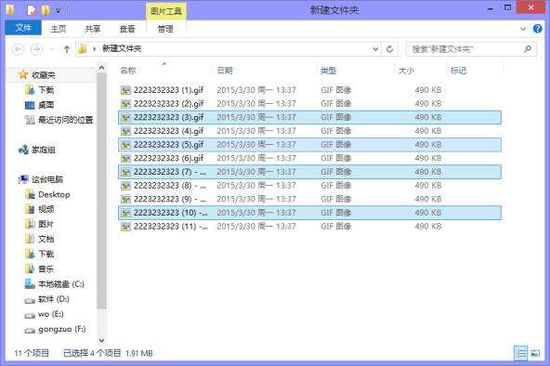Open the Help question mark icon
550x366 pixels.
[537, 29]
